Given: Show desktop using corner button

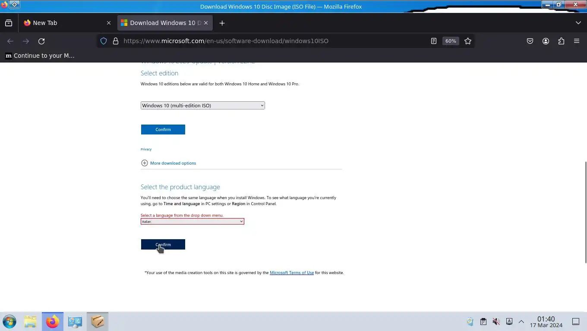Looking at the screenshot, I should pyautogui.click(x=576, y=322).
